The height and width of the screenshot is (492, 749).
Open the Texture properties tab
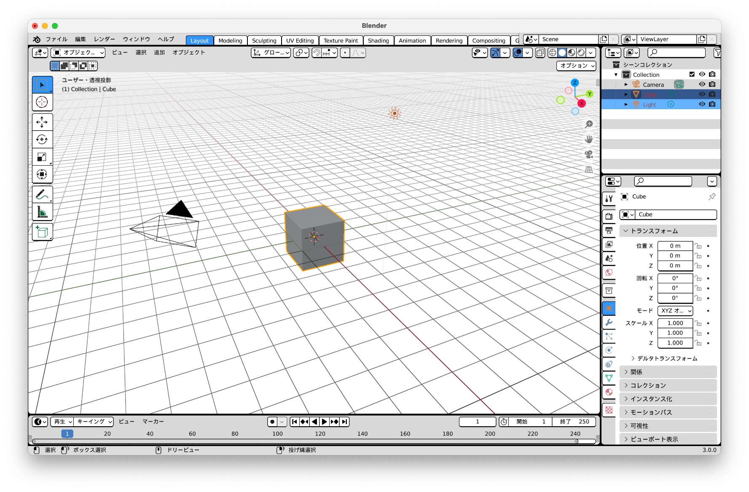(609, 410)
